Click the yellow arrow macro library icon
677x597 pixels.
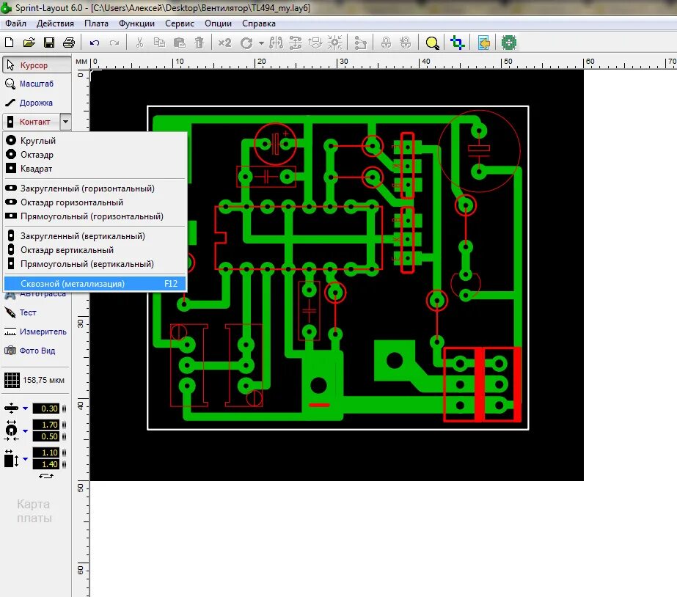[484, 43]
